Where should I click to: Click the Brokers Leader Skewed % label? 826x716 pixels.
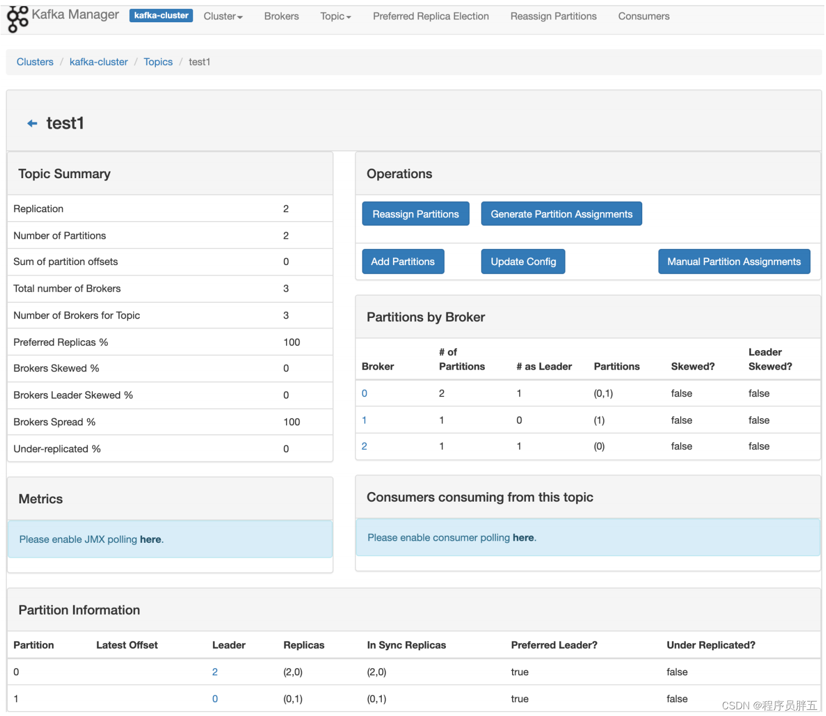tap(73, 395)
